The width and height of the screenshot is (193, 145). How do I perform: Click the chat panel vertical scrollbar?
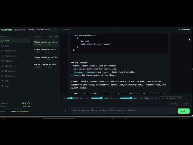[x=192, y=69]
